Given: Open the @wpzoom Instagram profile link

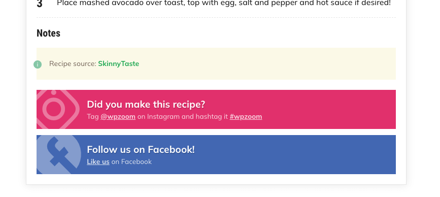Looking at the screenshot, I should [x=118, y=116].
